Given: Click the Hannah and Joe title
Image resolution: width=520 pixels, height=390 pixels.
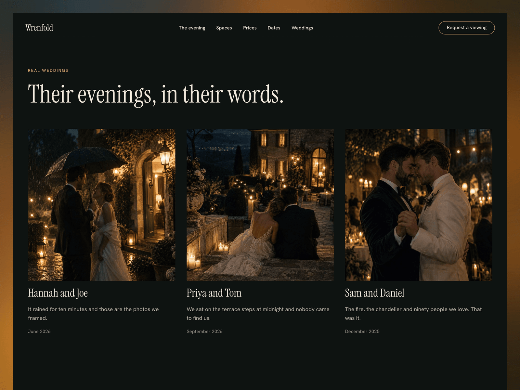Looking at the screenshot, I should coord(58,293).
